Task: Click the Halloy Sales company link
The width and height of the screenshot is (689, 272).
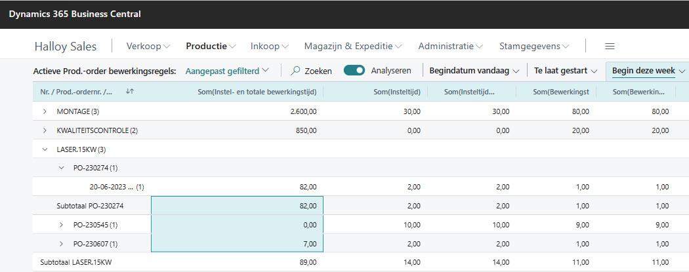Action: point(65,47)
